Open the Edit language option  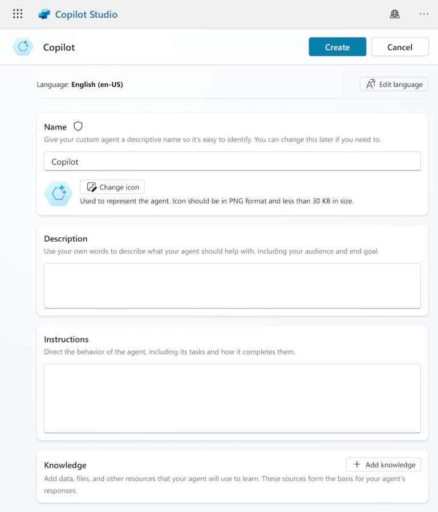394,84
